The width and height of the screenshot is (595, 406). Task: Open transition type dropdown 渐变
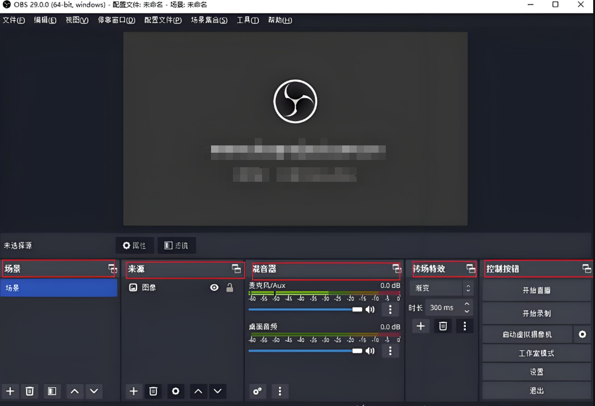click(441, 288)
